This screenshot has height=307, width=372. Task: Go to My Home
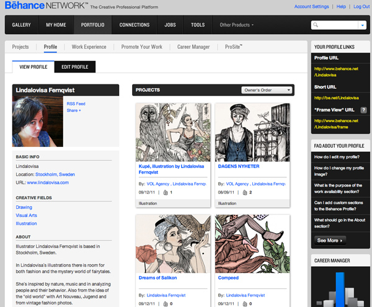pos(56,25)
